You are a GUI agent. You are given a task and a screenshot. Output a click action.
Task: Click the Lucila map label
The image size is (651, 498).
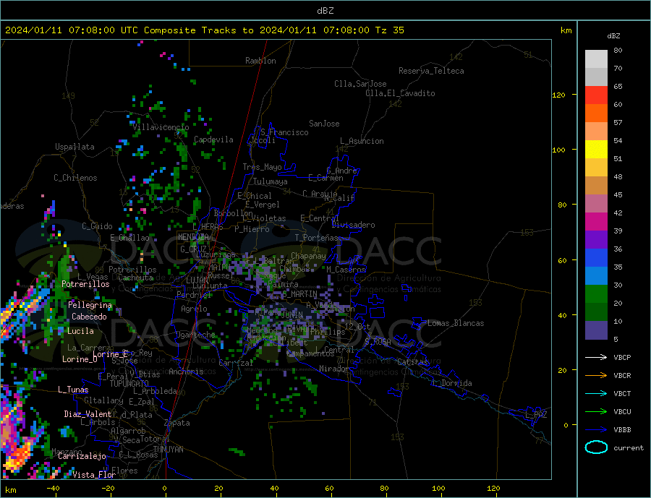click(80, 331)
